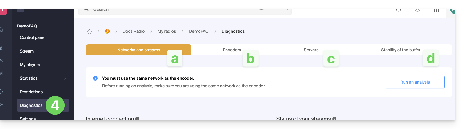Expand the Statistics submenu
The image size is (464, 129).
[65, 78]
